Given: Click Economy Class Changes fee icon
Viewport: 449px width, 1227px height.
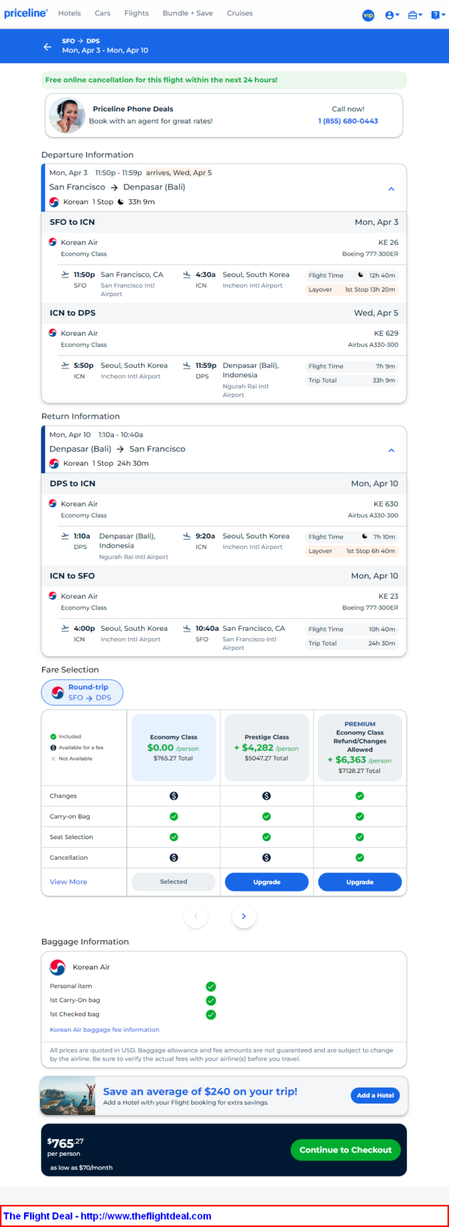Looking at the screenshot, I should 174,796.
